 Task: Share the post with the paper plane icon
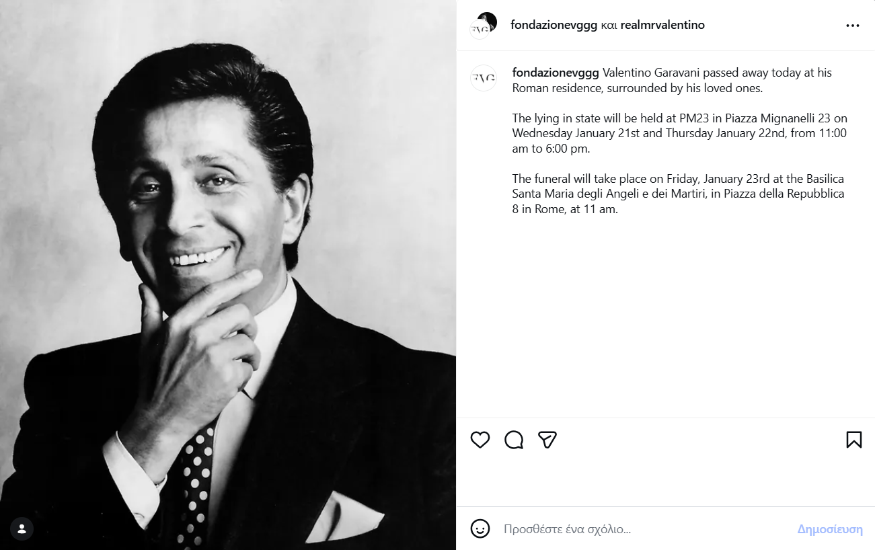547,440
